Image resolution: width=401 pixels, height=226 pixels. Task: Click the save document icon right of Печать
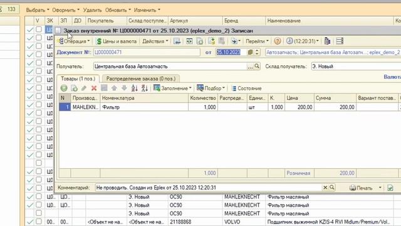tap(390, 188)
